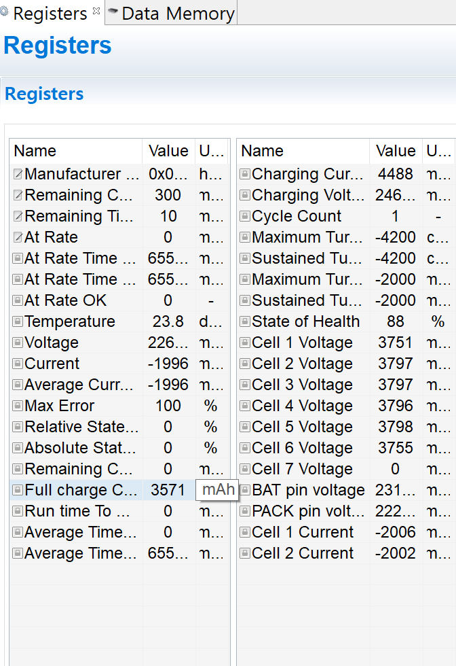Select the Full charge capacity value 3571
This screenshot has height=666, width=456.
click(168, 491)
